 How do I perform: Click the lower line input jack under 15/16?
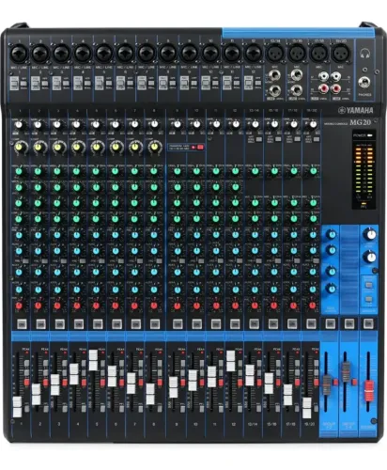[x=297, y=90]
